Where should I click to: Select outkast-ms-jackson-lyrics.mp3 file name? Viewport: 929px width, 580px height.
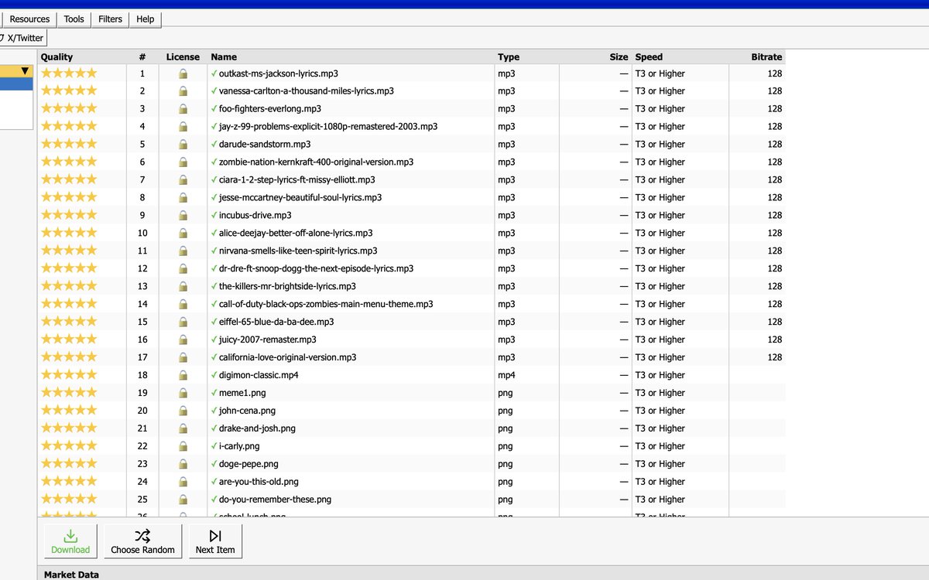coord(279,73)
